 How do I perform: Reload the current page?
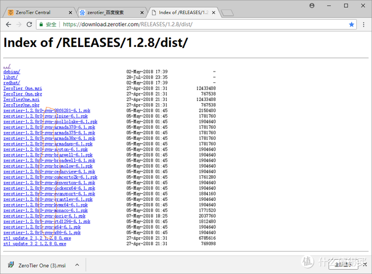[31, 25]
